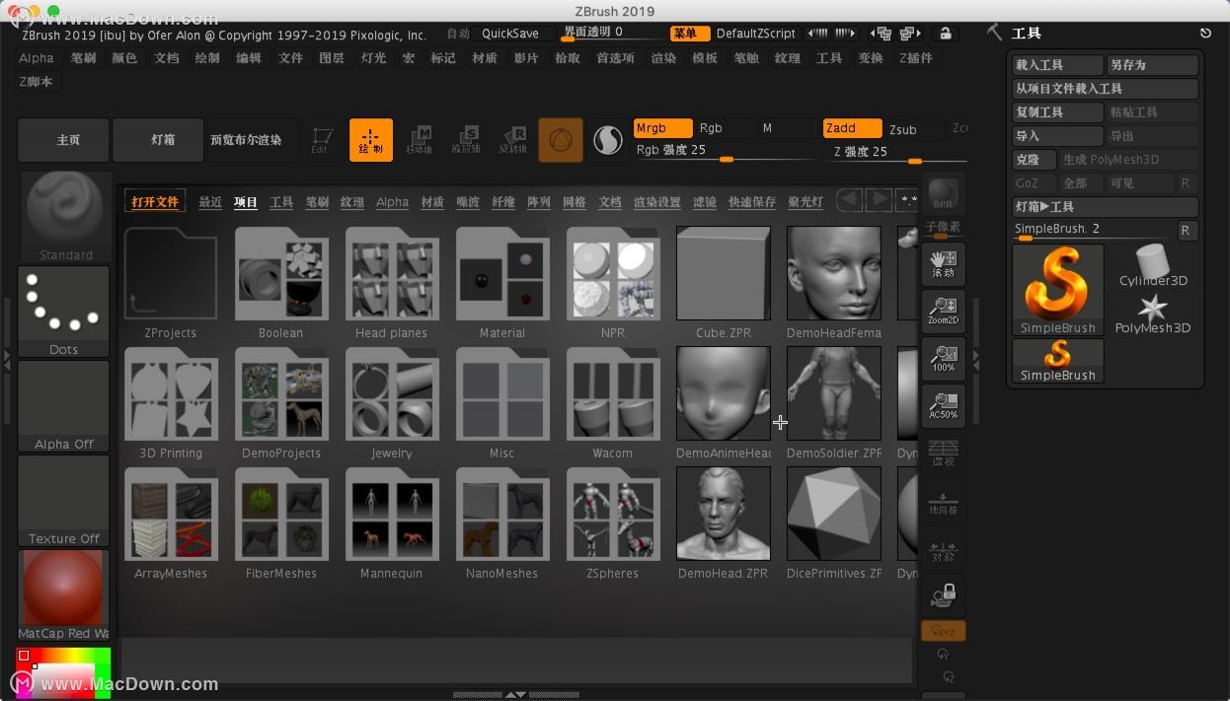Click the 预览布尔渲染 button
Viewport: 1230px width, 701px height.
point(252,140)
